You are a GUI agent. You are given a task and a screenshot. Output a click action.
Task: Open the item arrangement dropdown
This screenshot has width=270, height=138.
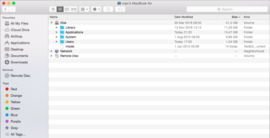(x=84, y=9)
